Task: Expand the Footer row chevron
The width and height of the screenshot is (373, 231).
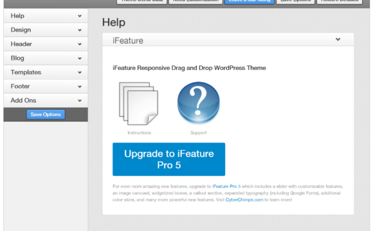Action: (80, 87)
